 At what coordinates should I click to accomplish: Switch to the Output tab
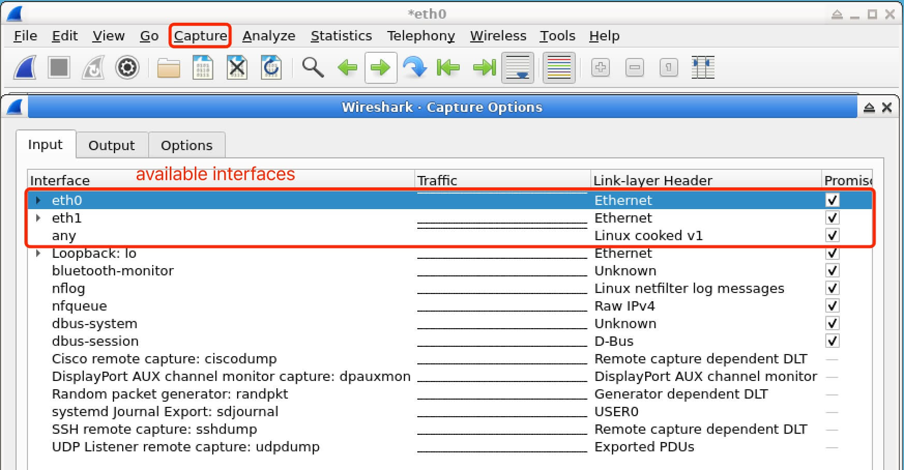111,145
